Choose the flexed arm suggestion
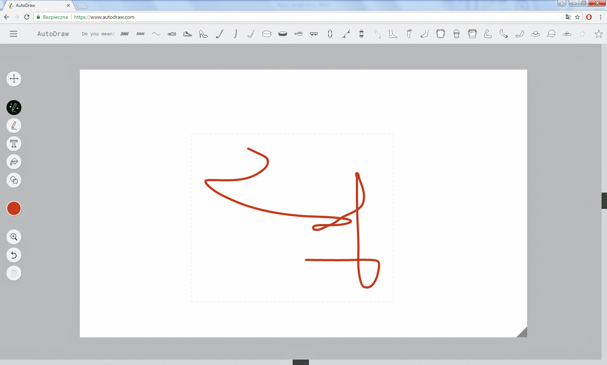Viewport: 607px width, 365px height. (488, 34)
